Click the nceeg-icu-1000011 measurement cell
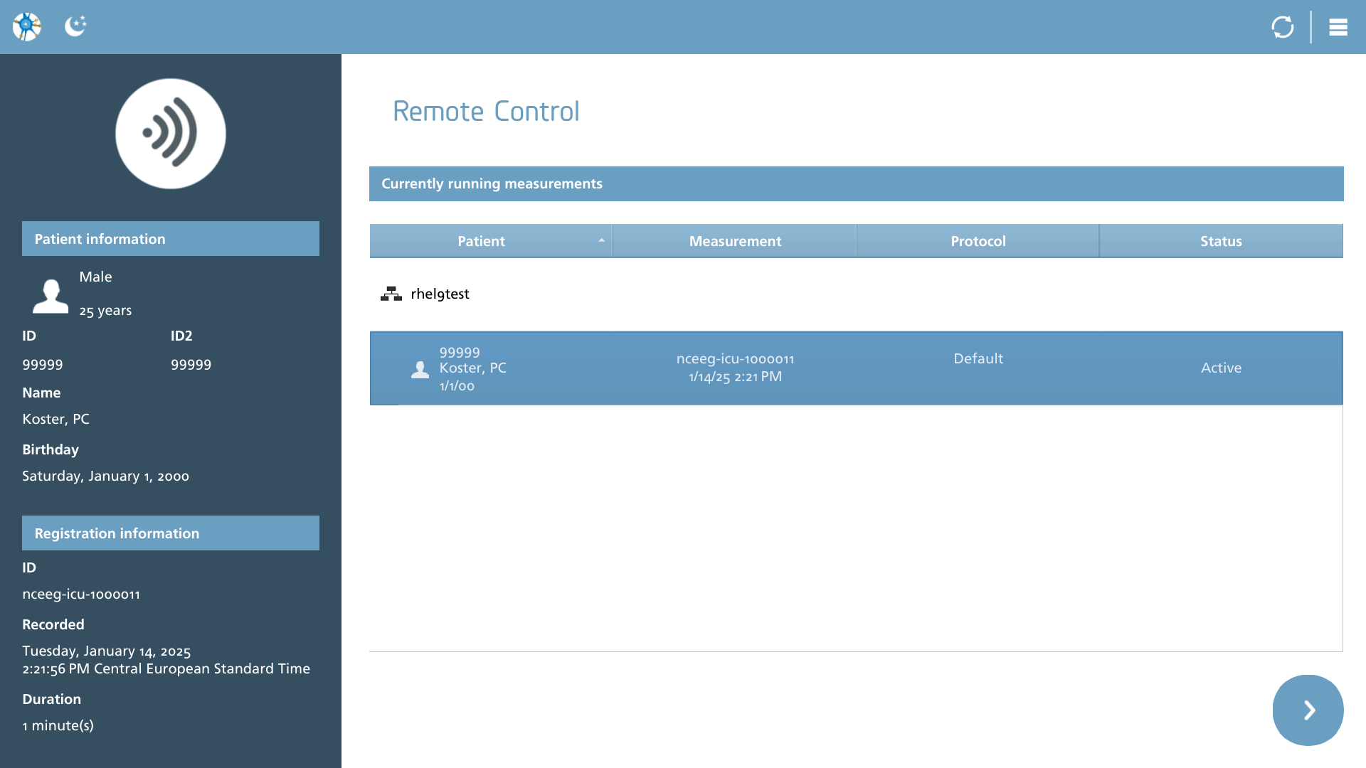Viewport: 1366px width, 768px height. (x=735, y=368)
